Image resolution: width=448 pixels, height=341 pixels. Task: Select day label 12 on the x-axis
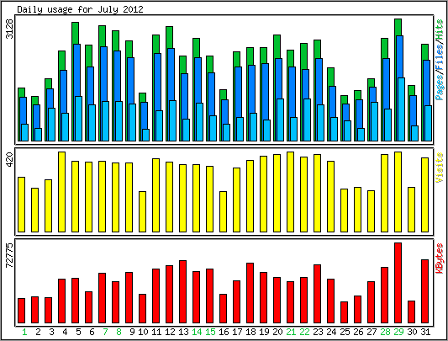(170, 332)
